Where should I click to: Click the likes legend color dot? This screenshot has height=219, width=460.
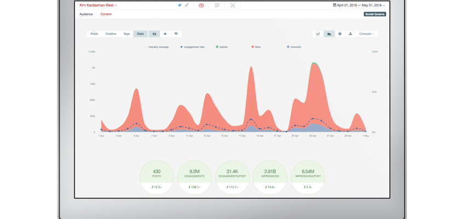(252, 47)
